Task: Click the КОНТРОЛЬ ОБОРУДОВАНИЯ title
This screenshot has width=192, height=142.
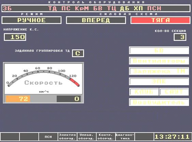Action: coord(97,2)
